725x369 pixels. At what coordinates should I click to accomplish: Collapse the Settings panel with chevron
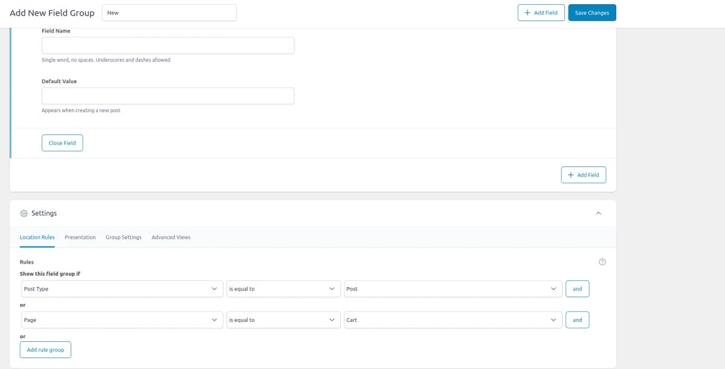[599, 213]
